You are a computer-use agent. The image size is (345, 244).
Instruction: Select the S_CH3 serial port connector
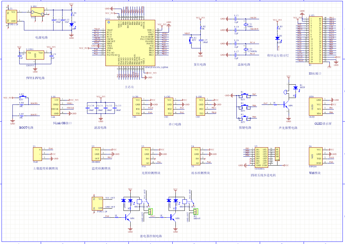click(x=200, y=107)
